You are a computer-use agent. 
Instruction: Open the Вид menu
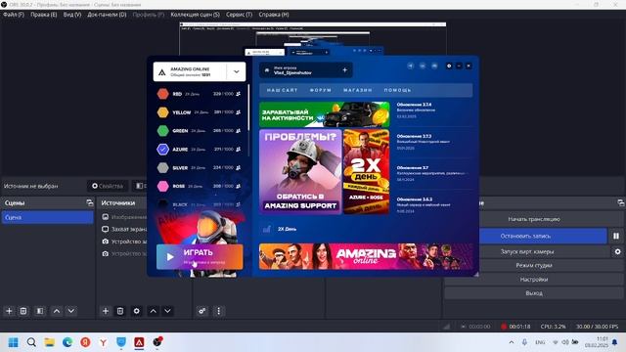[x=72, y=15]
